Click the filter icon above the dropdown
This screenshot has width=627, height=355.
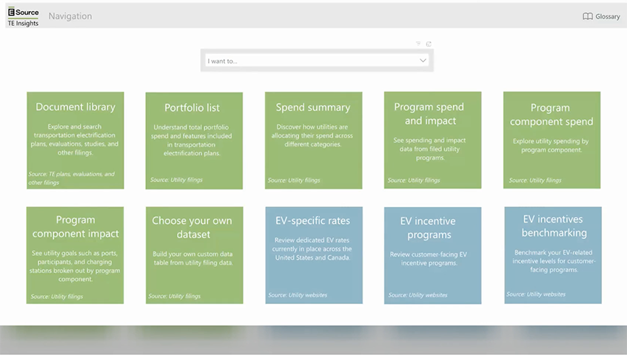pos(418,44)
